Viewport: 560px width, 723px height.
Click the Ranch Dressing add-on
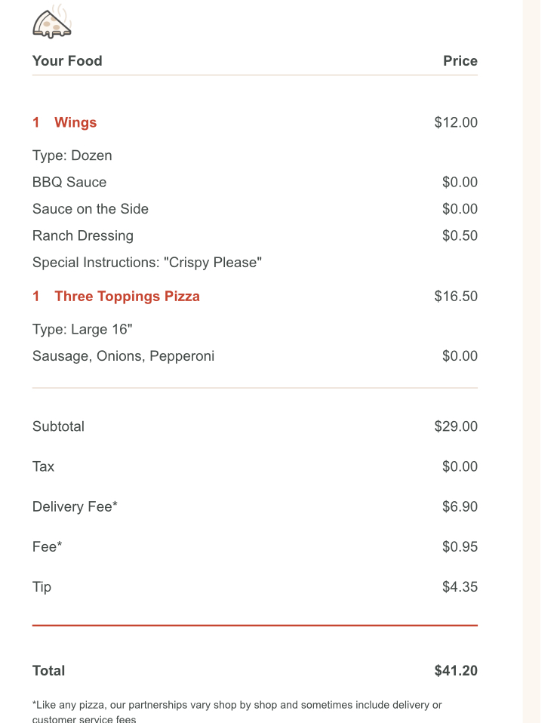(83, 235)
